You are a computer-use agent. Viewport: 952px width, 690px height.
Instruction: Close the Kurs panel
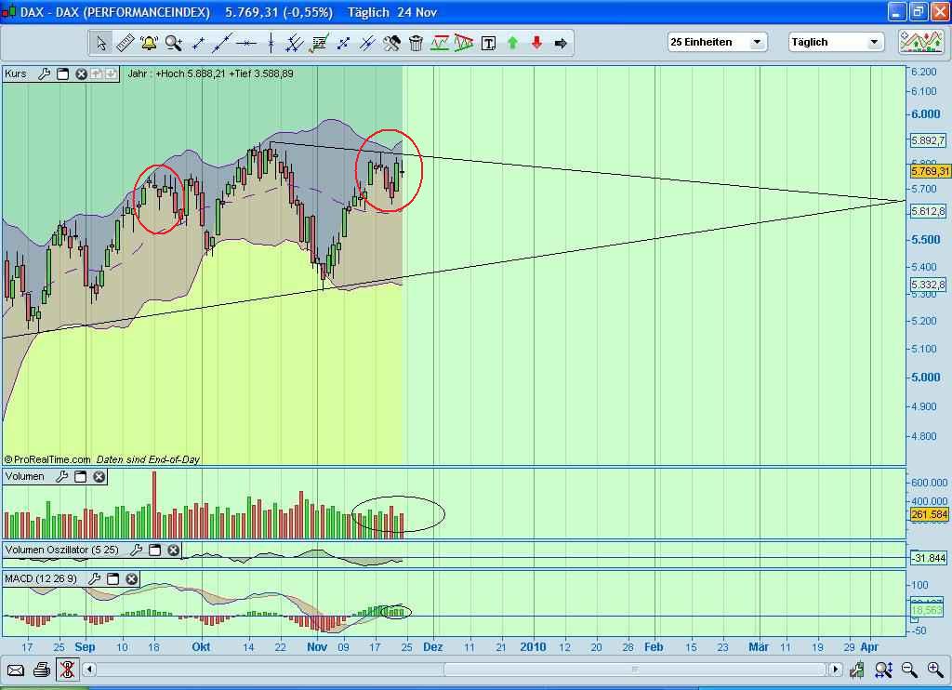pyautogui.click(x=81, y=74)
